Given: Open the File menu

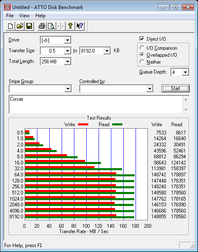Looking at the screenshot, I should (x=10, y=16).
